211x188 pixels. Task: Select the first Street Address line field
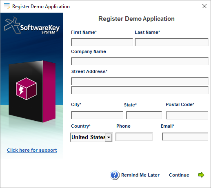[x=140, y=81]
